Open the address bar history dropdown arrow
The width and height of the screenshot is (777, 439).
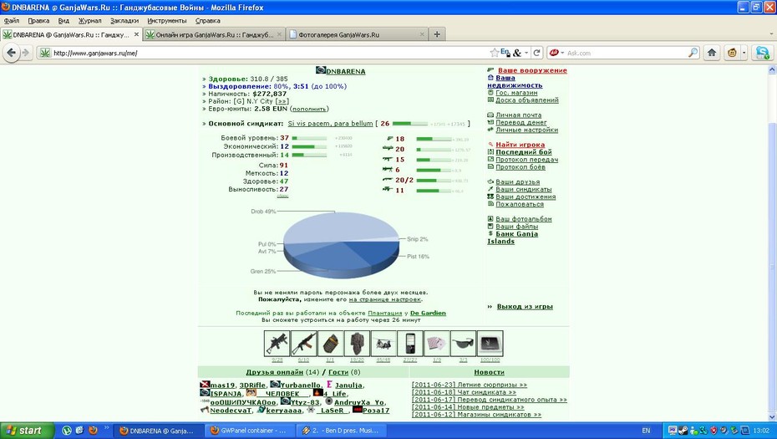(x=526, y=53)
